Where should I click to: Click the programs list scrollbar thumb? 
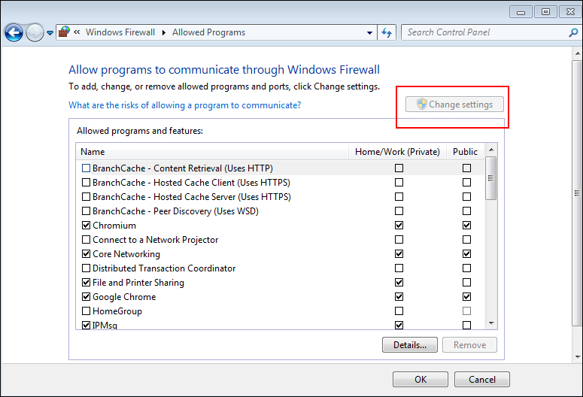[490, 178]
